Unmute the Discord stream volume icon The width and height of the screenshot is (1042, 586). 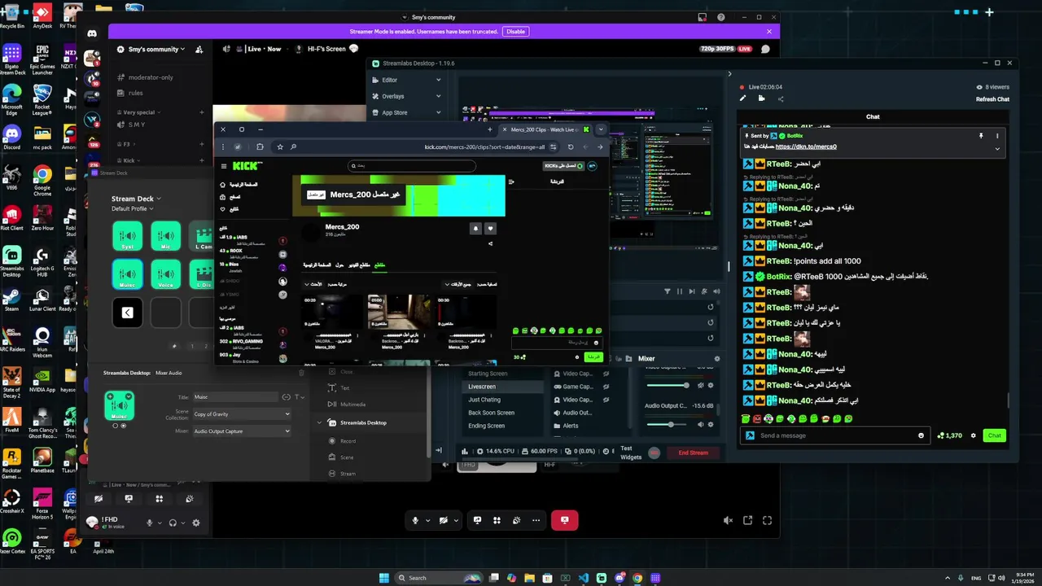729,520
